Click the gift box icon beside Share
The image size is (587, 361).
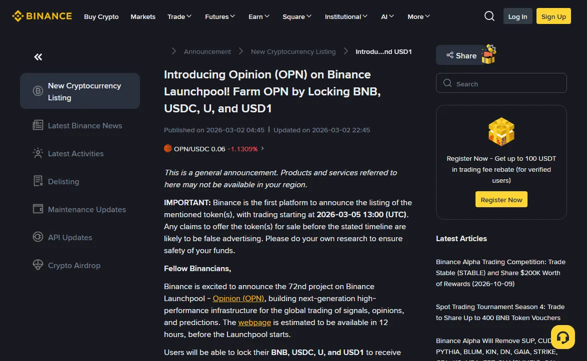pyautogui.click(x=488, y=54)
